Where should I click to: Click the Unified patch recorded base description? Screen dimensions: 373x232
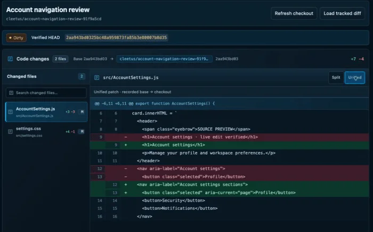tap(132, 92)
